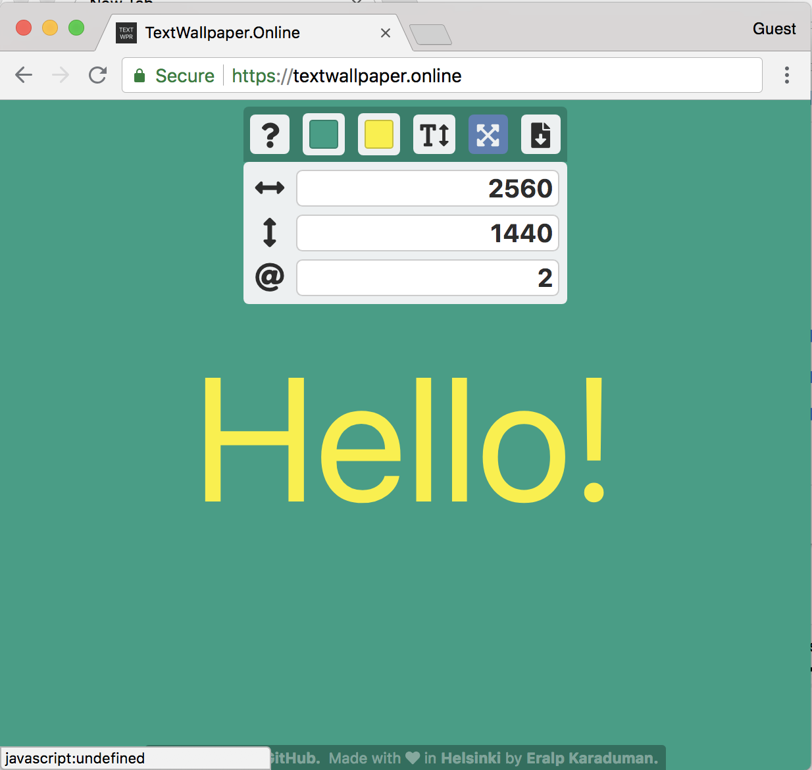Pick the green background color swatch
Viewport: 812px width, 770px height.
[324, 135]
